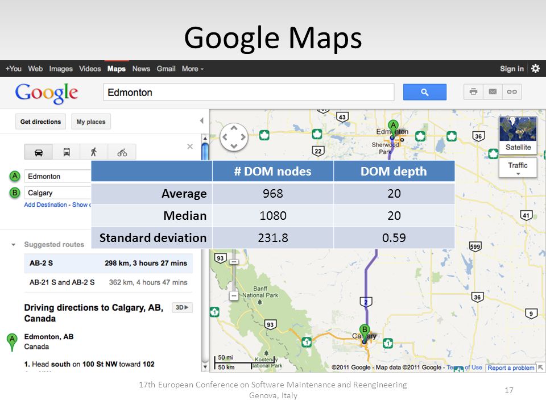
Task: Click the My places button
Action: click(x=91, y=122)
